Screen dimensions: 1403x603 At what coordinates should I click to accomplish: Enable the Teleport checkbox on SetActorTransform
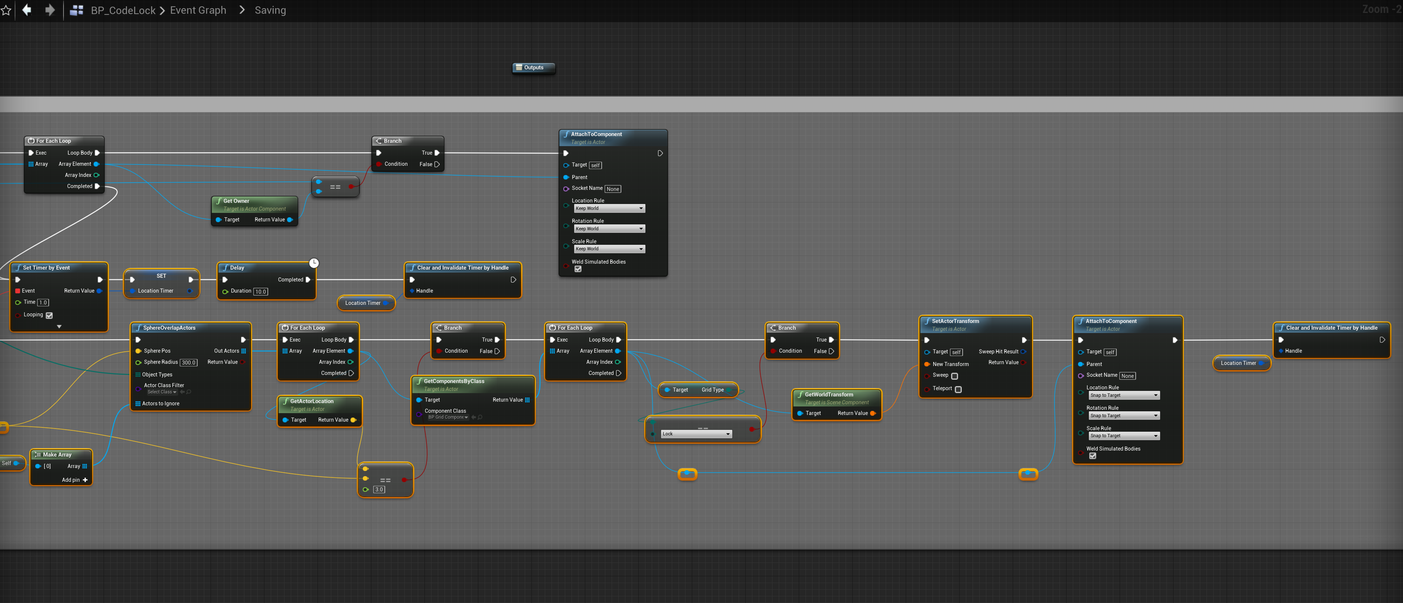958,389
